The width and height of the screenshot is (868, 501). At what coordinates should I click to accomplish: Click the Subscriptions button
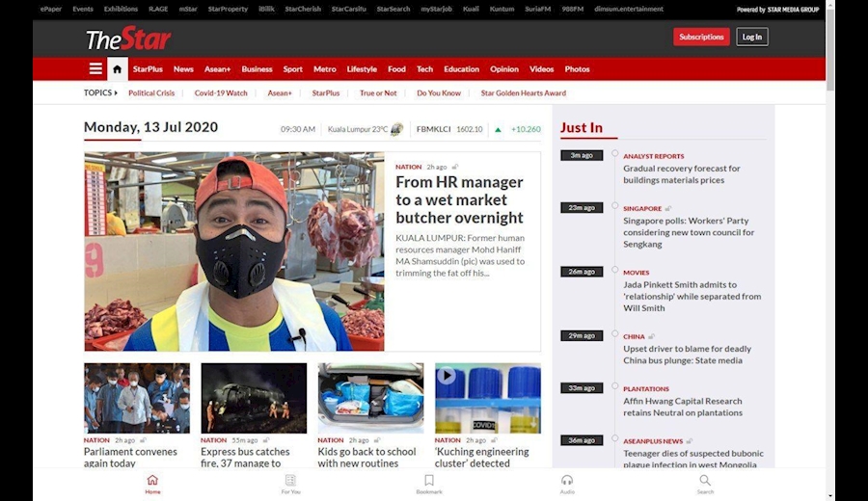click(x=701, y=37)
